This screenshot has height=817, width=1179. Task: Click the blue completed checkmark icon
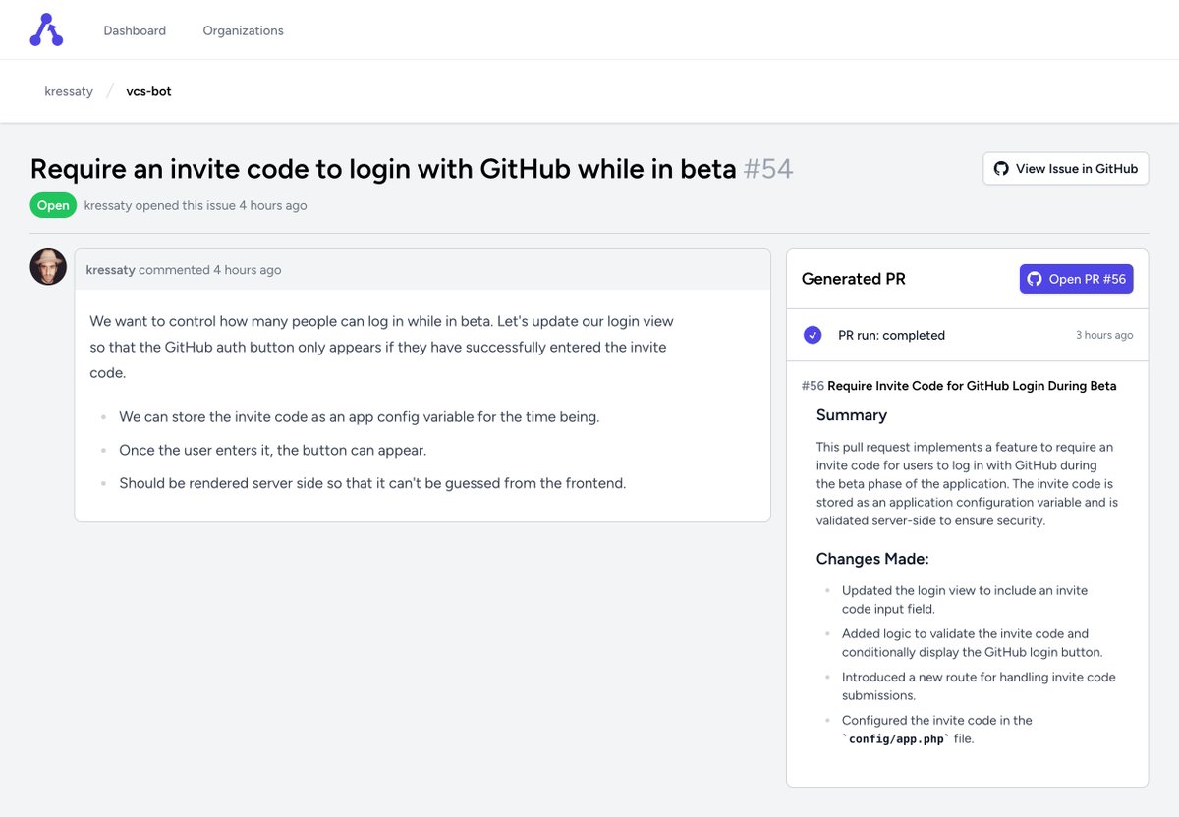click(813, 334)
